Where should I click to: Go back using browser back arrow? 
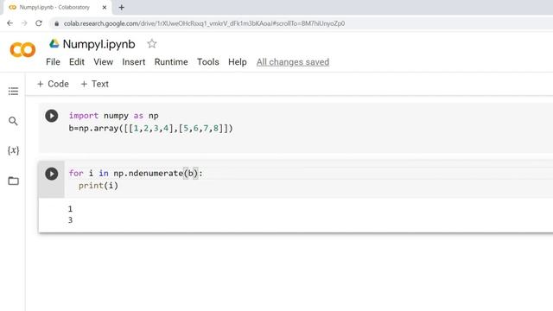click(10, 23)
